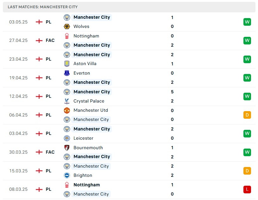Select the Last Matches: Manchester City header
258x200 pixels.
point(43,7)
